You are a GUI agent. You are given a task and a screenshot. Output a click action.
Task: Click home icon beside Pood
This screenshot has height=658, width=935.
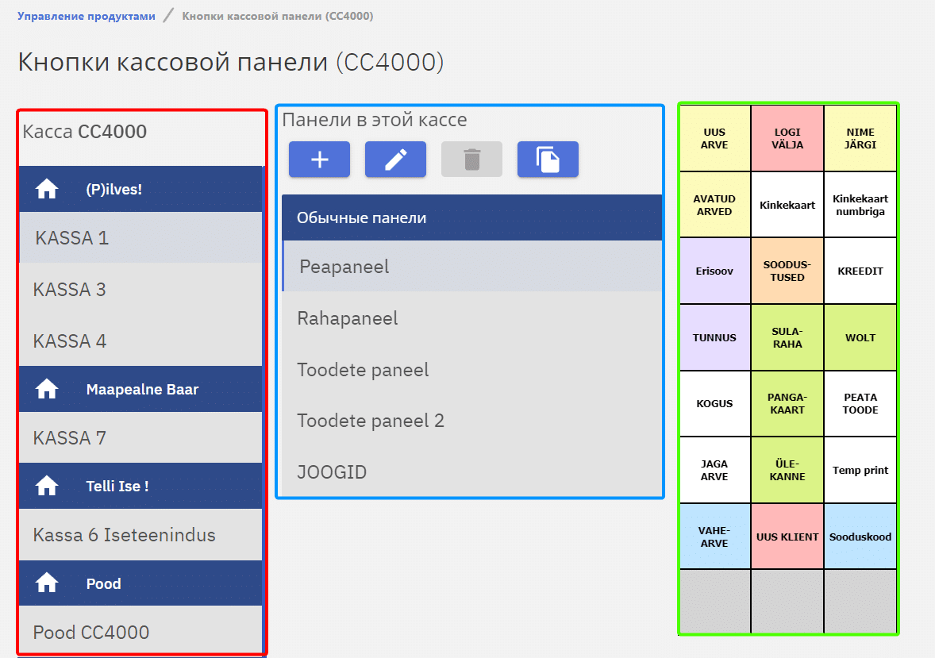click(48, 583)
